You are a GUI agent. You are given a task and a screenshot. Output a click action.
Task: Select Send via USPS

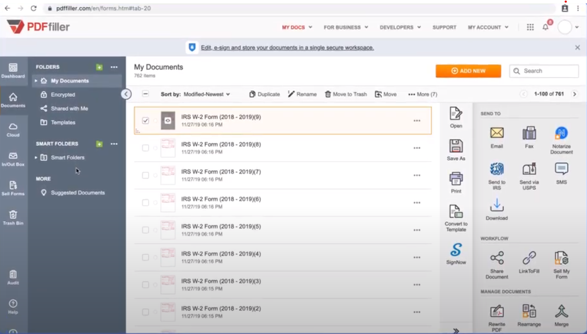[x=529, y=176]
